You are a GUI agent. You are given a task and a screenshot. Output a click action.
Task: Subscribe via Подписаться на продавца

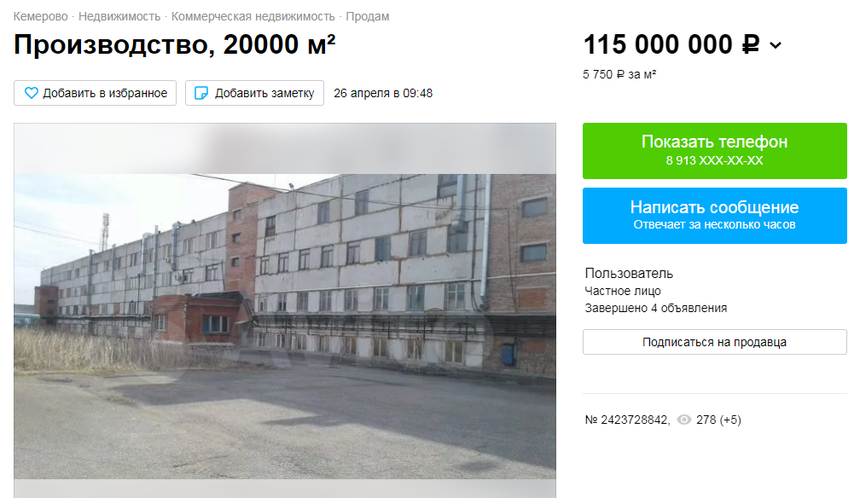(715, 342)
